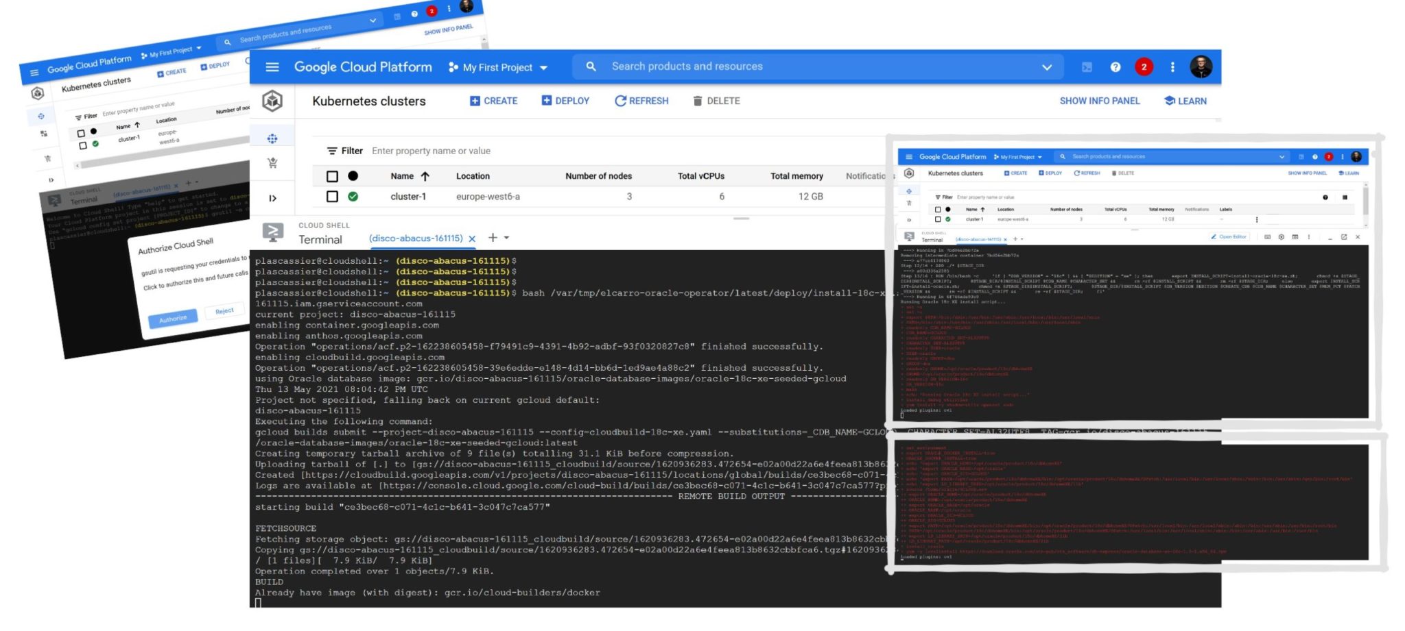Click keyboard icon in right window Cloud Shell toolbar
Viewport: 1405px width, 631px height.
click(1267, 237)
